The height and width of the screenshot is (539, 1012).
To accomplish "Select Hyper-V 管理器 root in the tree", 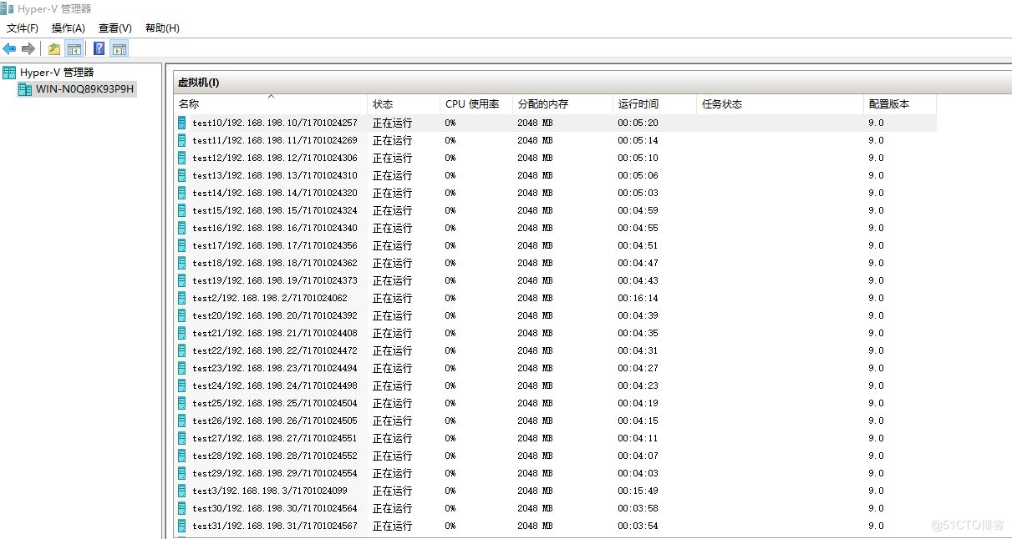I will 57,73.
